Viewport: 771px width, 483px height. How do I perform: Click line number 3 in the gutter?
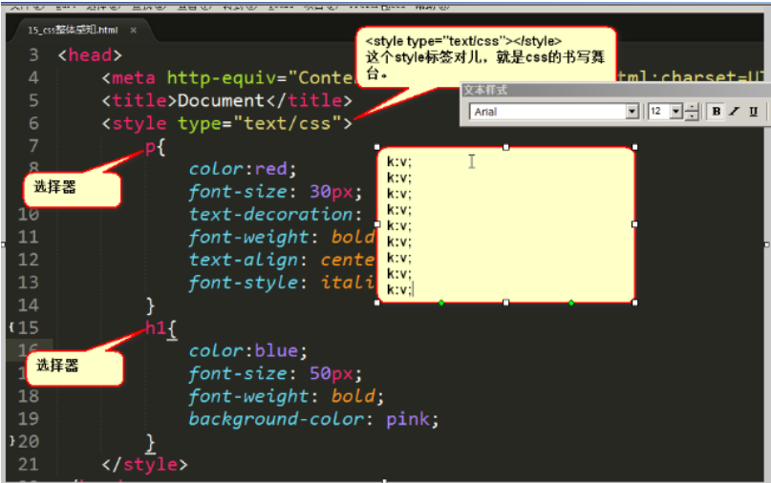pos(32,55)
